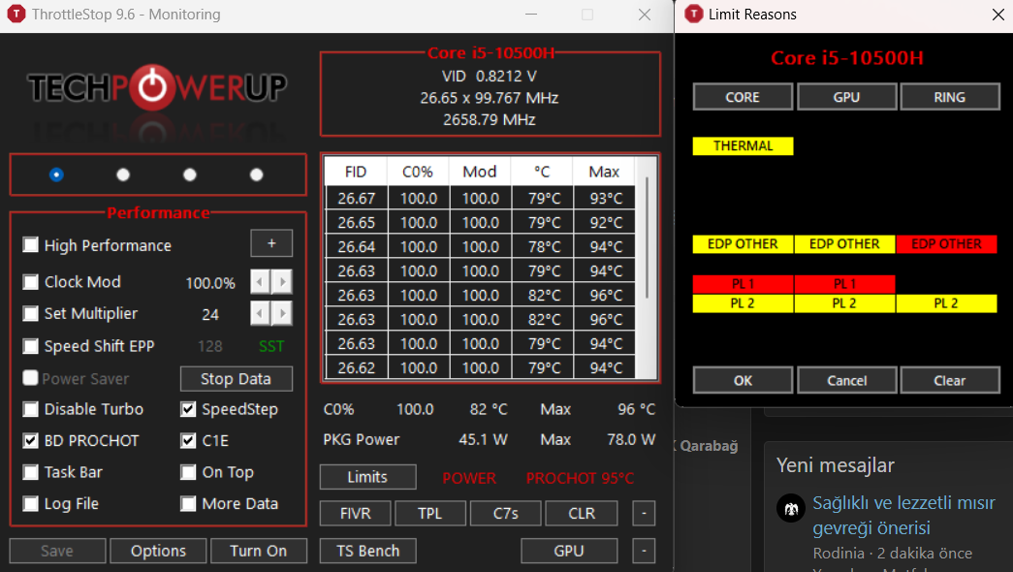This screenshot has height=572, width=1013.
Task: Click the 26.67 FID cell
Action: pos(356,199)
